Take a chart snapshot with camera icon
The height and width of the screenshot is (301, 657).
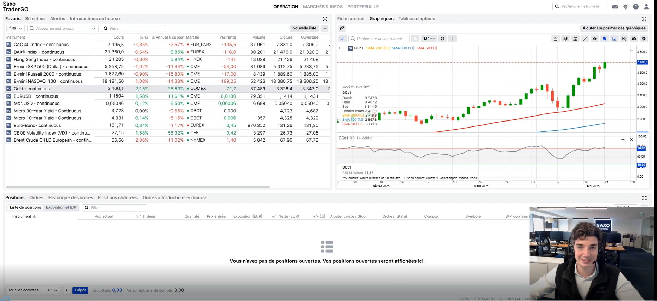[x=634, y=39]
